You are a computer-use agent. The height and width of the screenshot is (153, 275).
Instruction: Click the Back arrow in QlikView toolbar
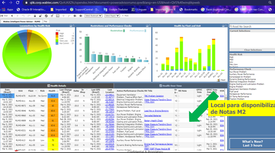12,16
